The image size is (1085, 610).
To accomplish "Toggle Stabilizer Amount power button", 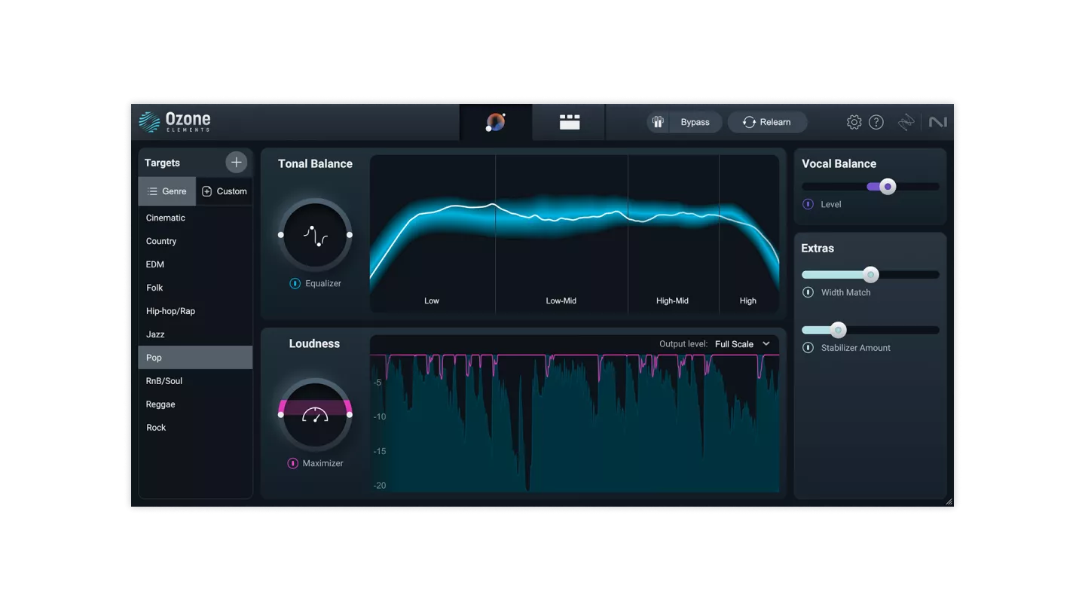I will [808, 348].
